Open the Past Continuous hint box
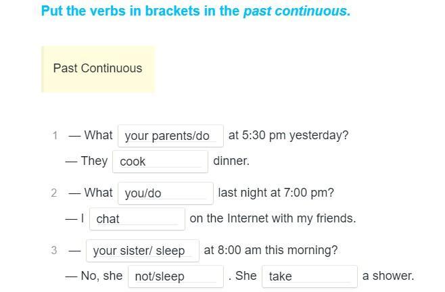This screenshot has height=292, width=445. click(x=97, y=68)
